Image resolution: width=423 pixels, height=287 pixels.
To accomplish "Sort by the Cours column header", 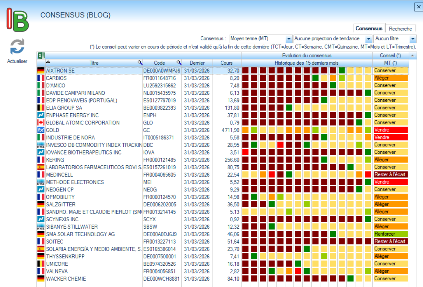I will point(226,63).
